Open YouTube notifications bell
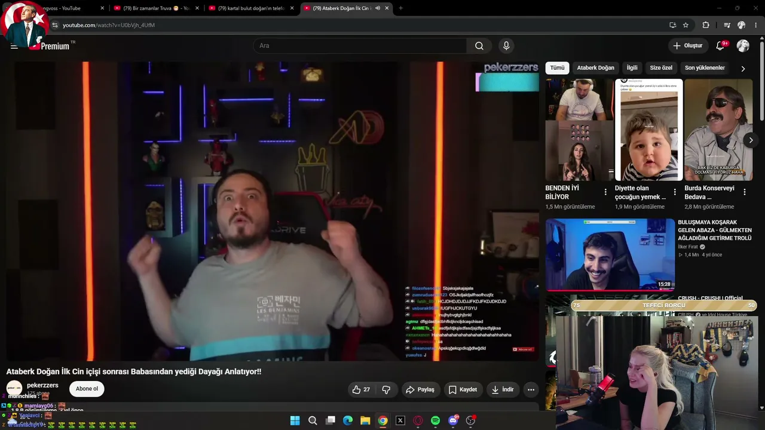765x430 pixels. coord(721,46)
